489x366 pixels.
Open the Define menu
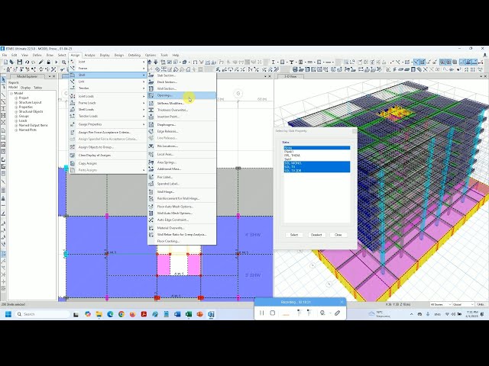click(37, 55)
